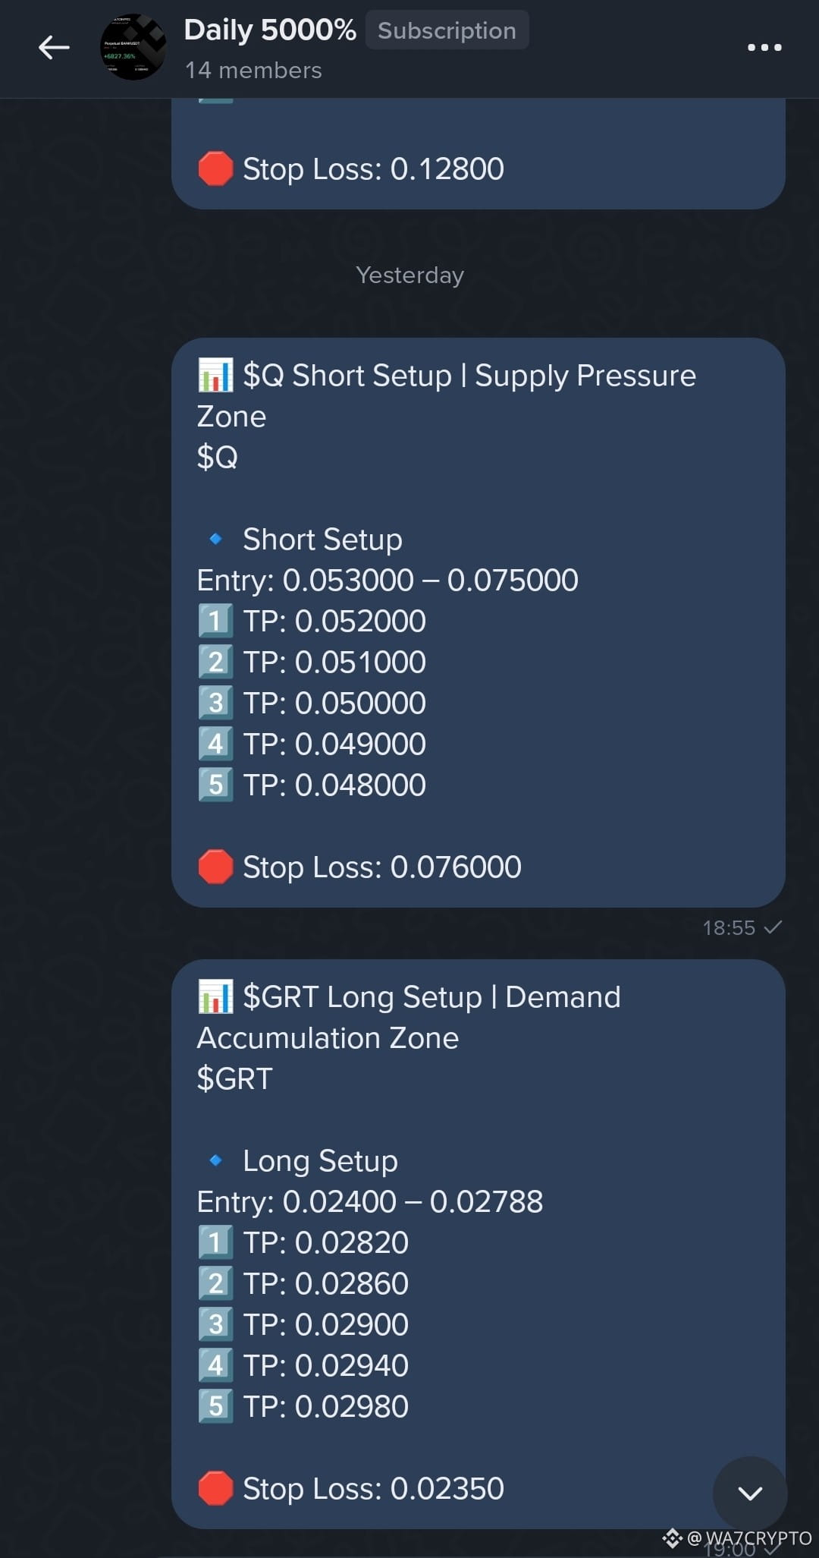Tap the back arrow icon
819x1558 pixels.
[54, 47]
